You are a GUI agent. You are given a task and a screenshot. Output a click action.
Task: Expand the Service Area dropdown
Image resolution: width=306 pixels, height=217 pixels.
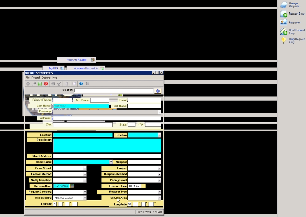point(160,198)
